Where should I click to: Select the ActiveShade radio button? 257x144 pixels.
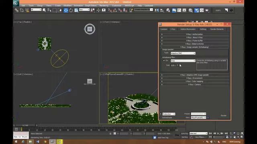pyautogui.click(x=161, y=118)
